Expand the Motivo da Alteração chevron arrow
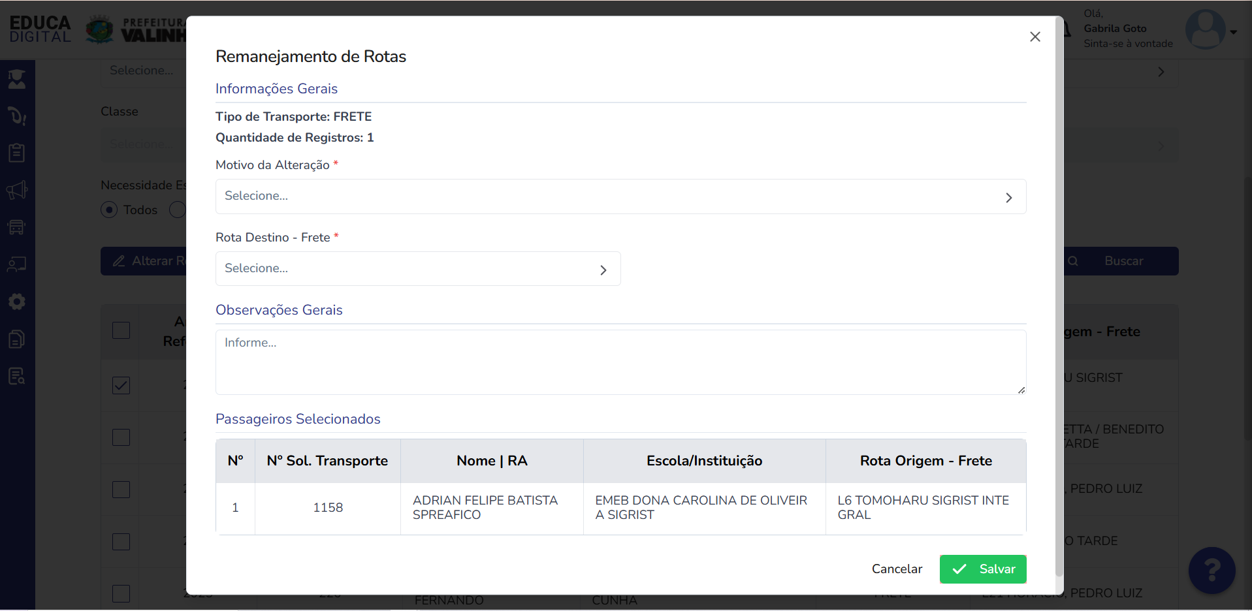The width and height of the screenshot is (1252, 611). tap(1008, 197)
